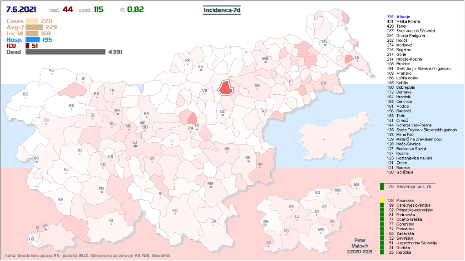Select the gray Dead bar
465x261 pixels.
[x=65, y=52]
